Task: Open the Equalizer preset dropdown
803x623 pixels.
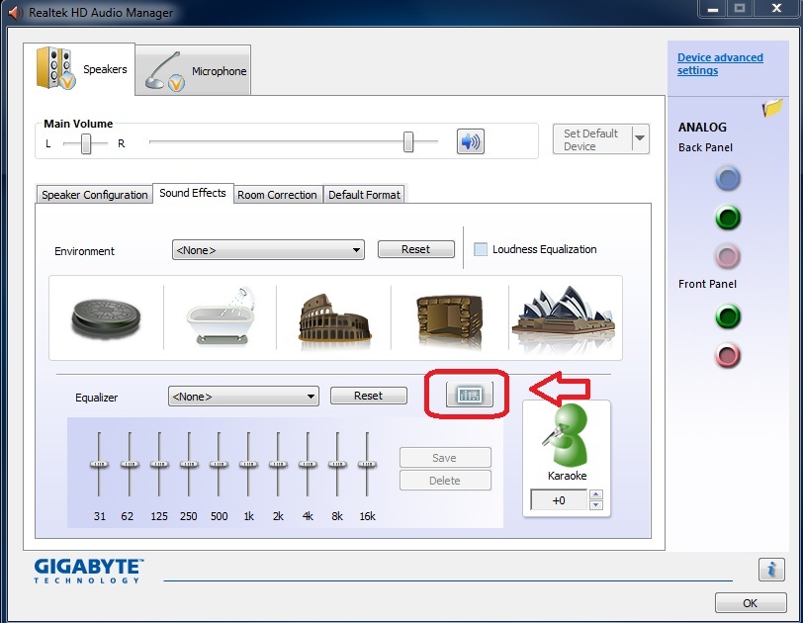Action: pos(243,397)
